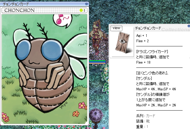The width and height of the screenshot is (190, 129).
Task: Click the yellow-green dot on card header
Action: pos(81,10)
